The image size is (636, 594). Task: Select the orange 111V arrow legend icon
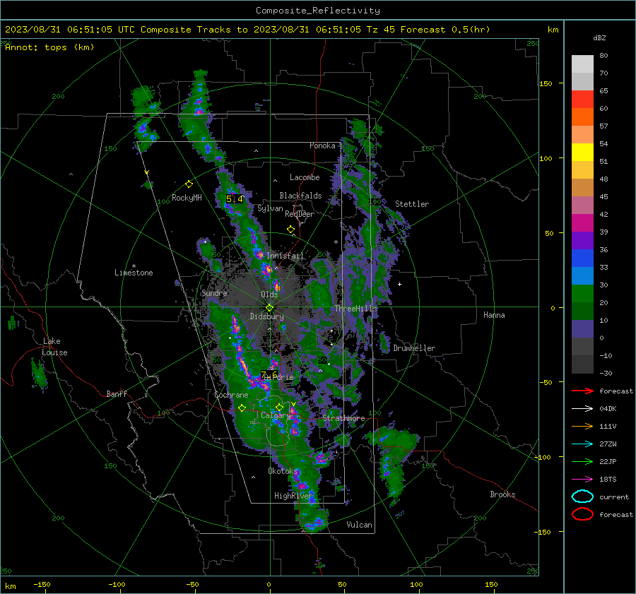click(582, 426)
